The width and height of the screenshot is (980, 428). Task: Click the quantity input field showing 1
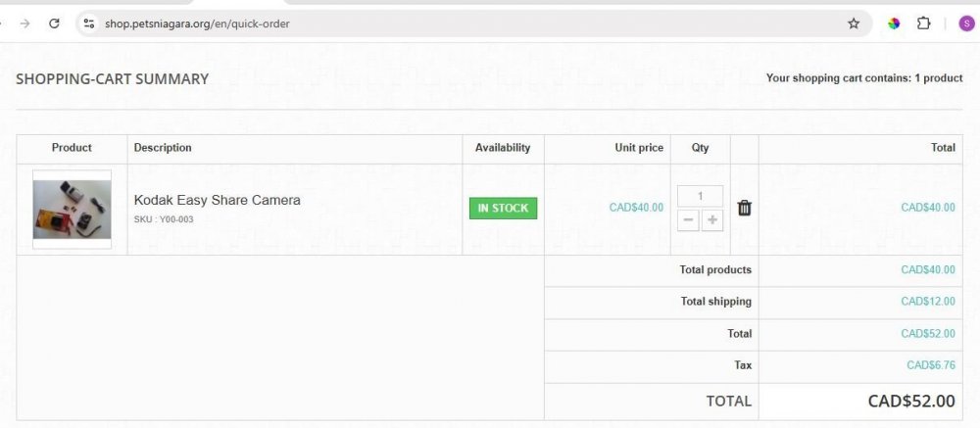(x=700, y=196)
